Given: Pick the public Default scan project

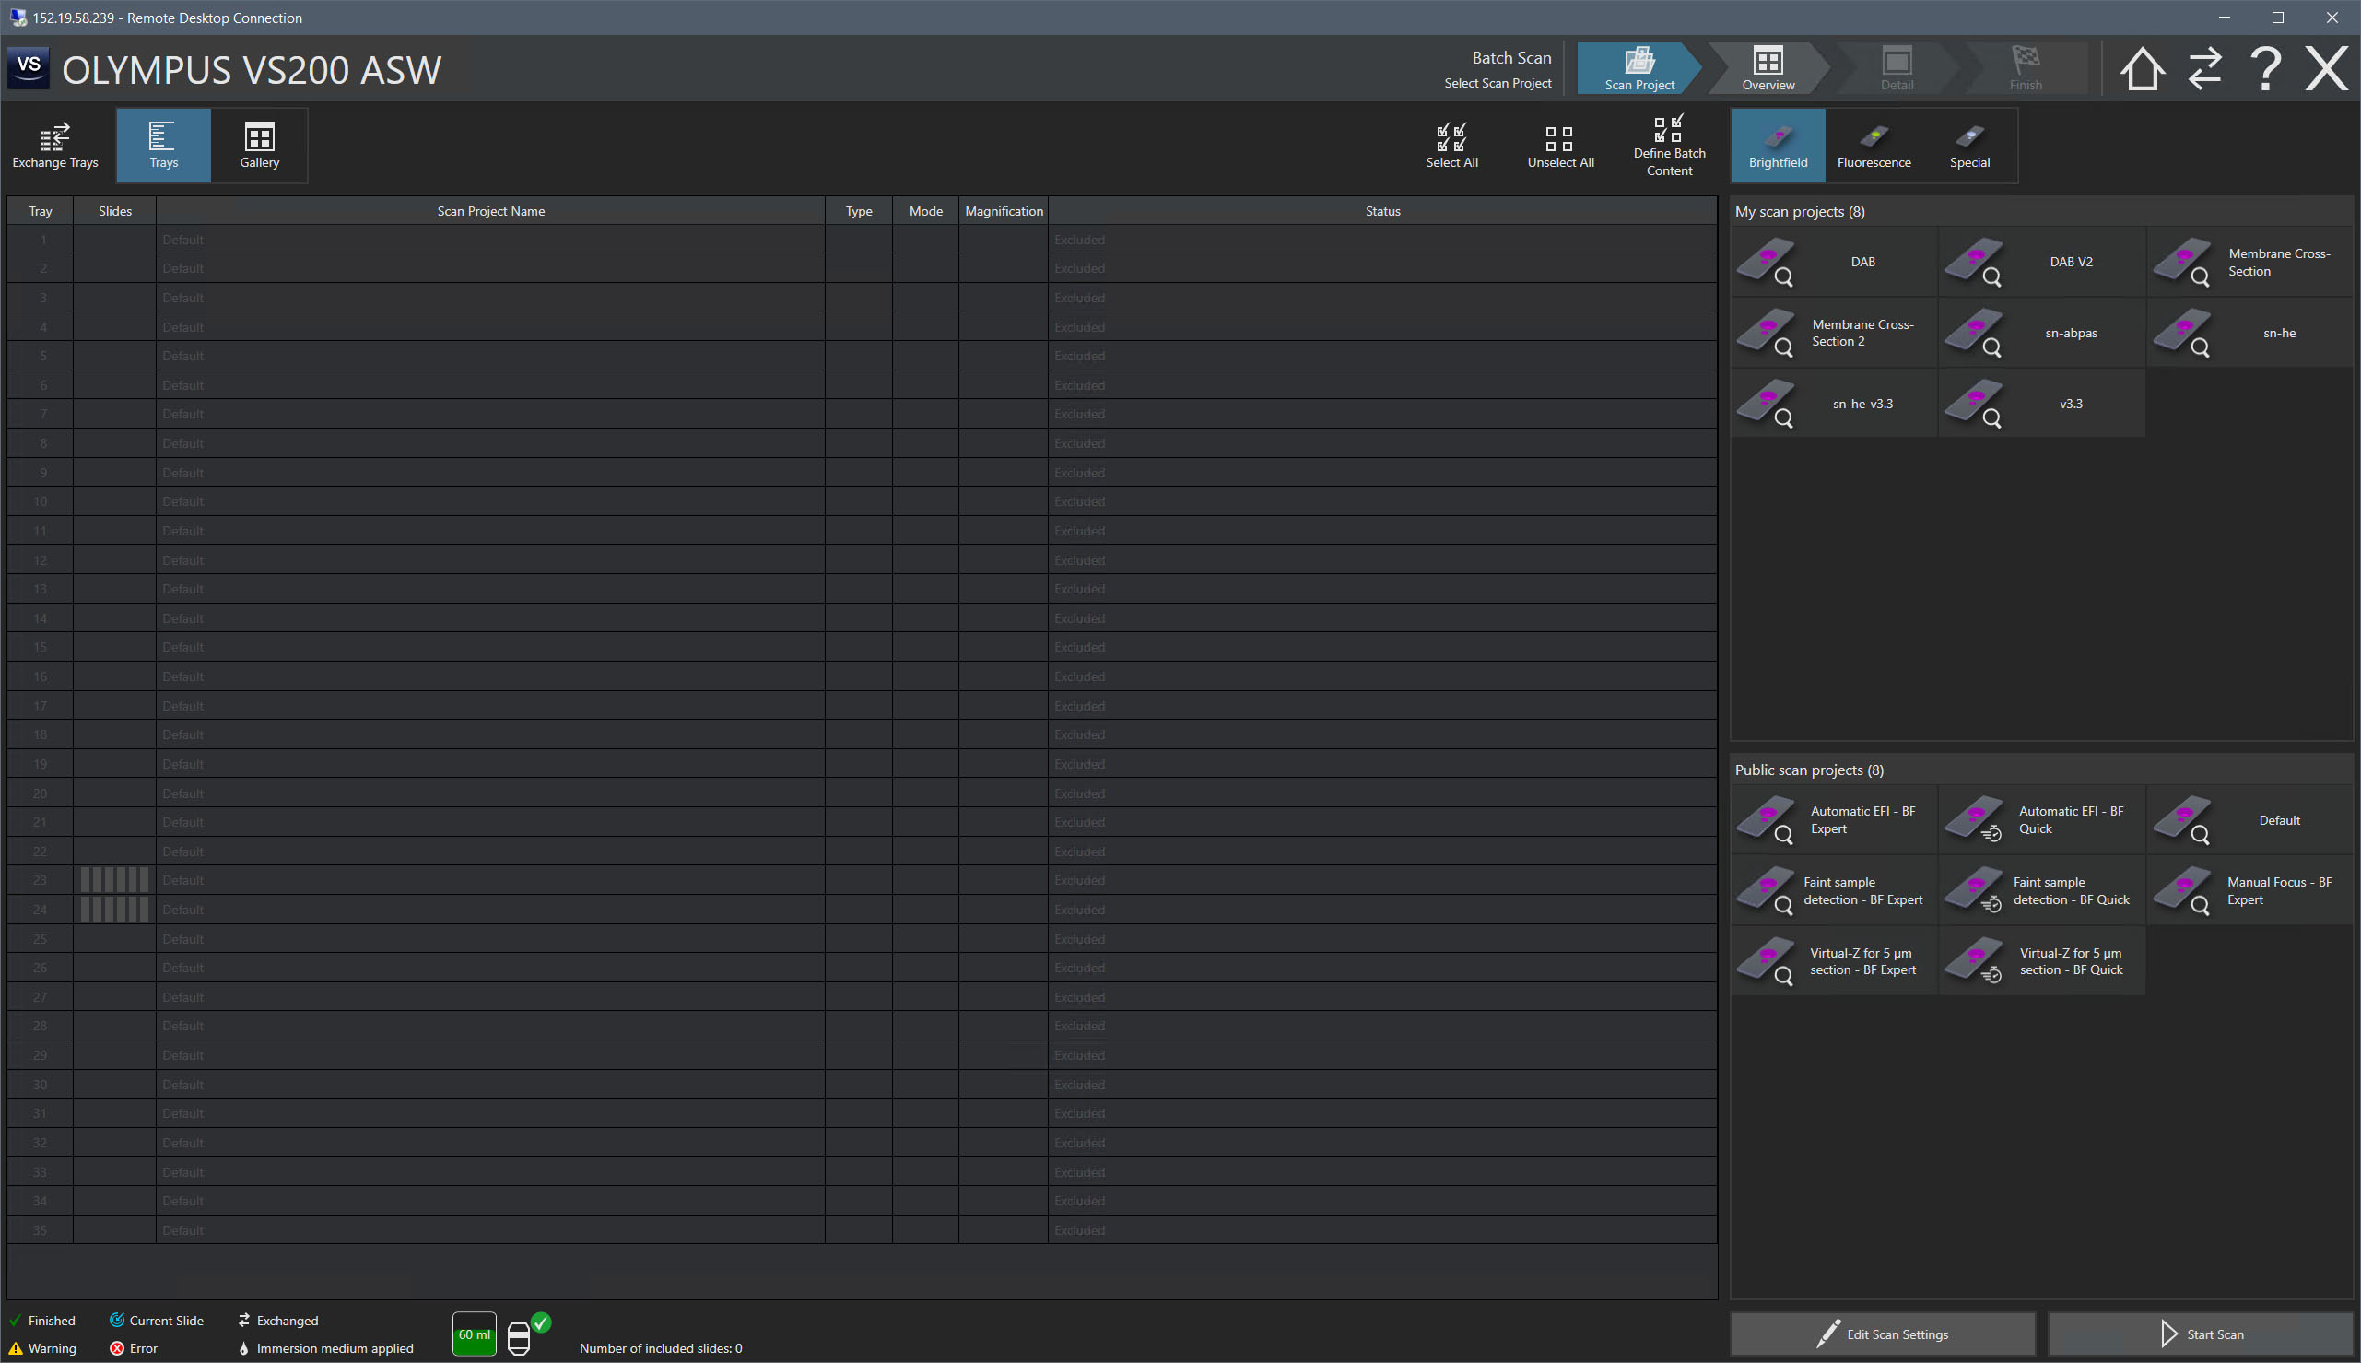Looking at the screenshot, I should click(2249, 820).
